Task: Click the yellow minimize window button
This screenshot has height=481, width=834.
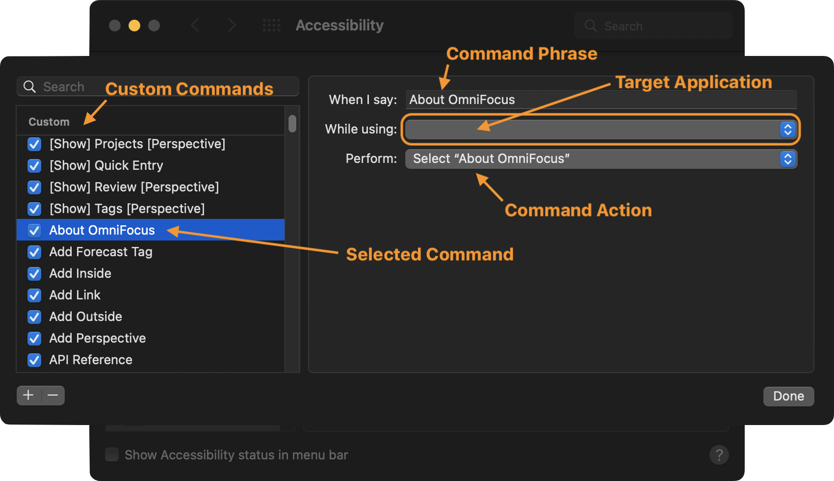Action: pos(134,26)
